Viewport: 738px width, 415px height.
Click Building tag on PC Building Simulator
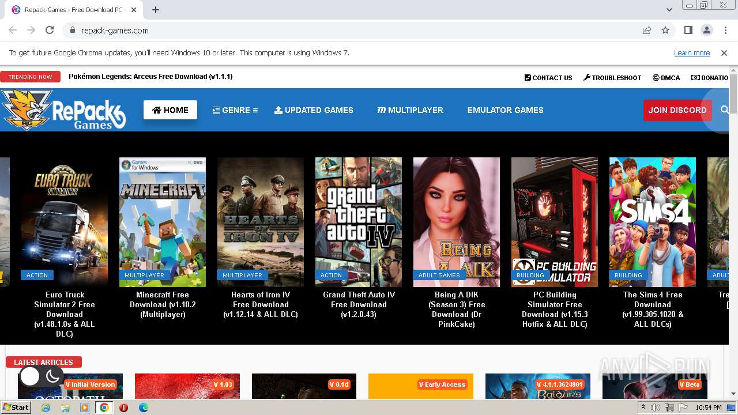[530, 275]
